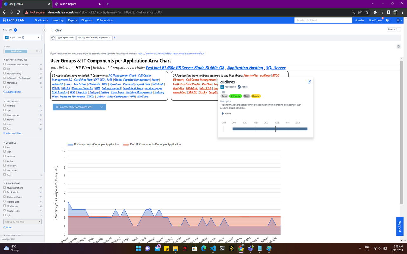Check the Manufacturing business capability filter
The height and width of the screenshot is (254, 407).
[5, 73]
